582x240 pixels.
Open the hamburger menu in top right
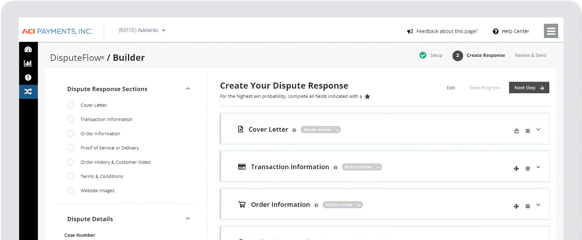tap(551, 31)
